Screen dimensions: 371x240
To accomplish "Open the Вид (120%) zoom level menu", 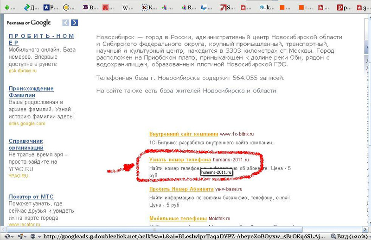I will (x=352, y=236).
